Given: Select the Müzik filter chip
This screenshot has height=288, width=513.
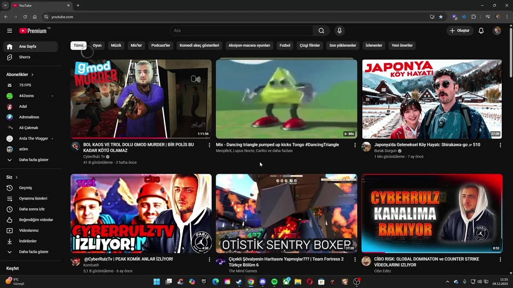Looking at the screenshot, I should click(x=116, y=46).
